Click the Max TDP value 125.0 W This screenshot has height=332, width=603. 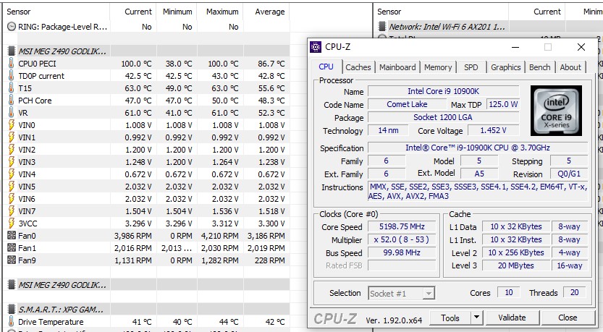(503, 104)
